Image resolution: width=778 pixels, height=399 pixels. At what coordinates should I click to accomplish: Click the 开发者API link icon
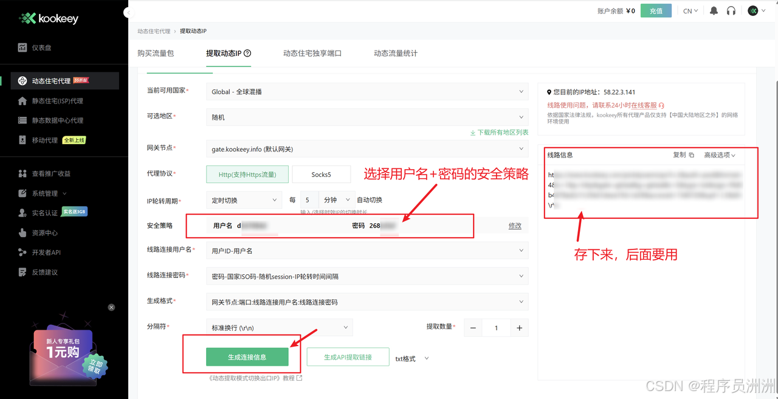click(22, 252)
